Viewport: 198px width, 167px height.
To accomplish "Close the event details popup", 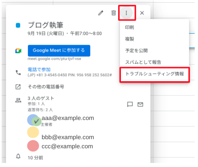I will [x=142, y=13].
